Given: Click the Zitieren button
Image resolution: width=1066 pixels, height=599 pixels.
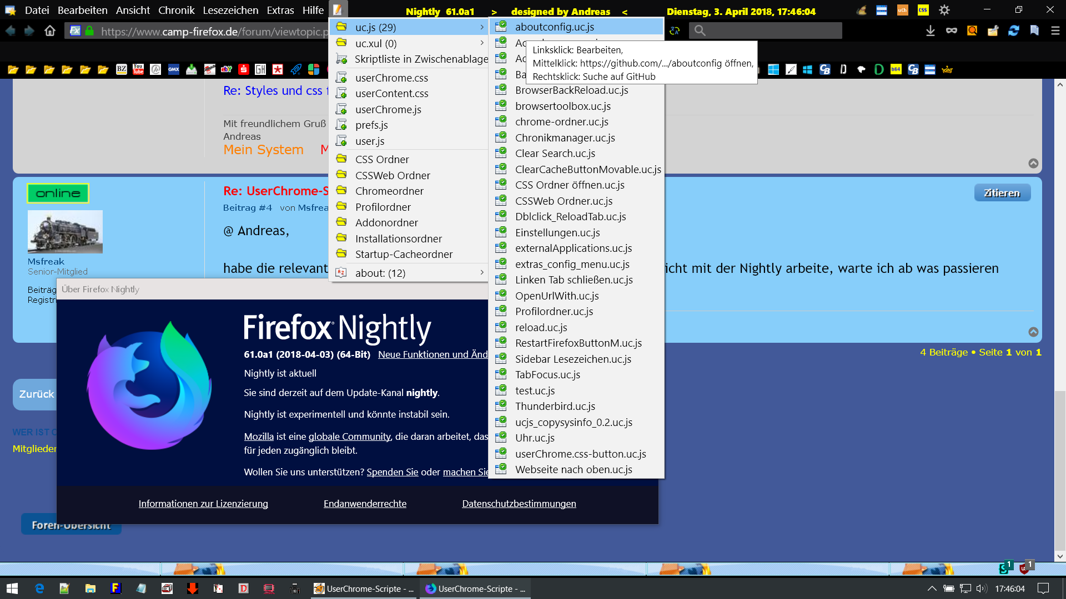Looking at the screenshot, I should (1002, 193).
